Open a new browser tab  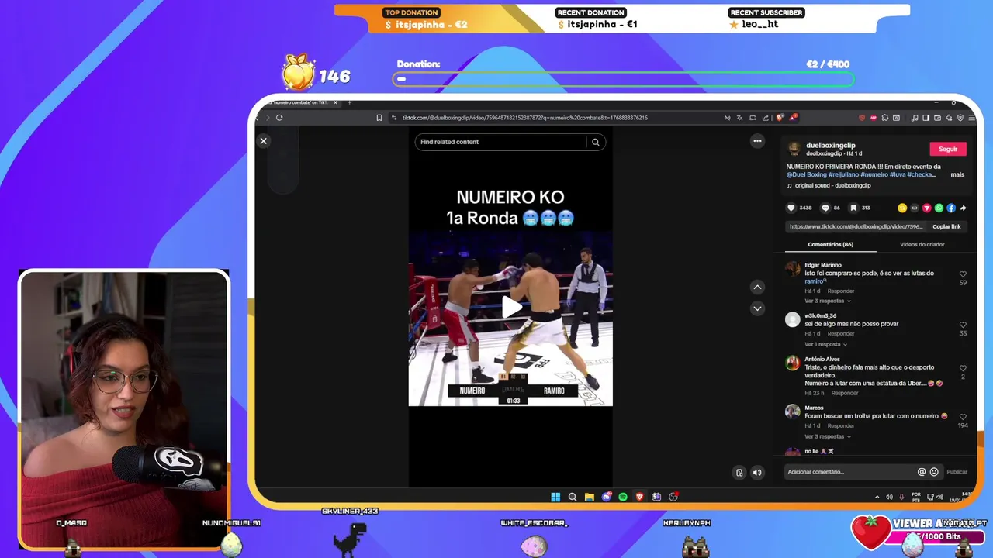coord(349,102)
